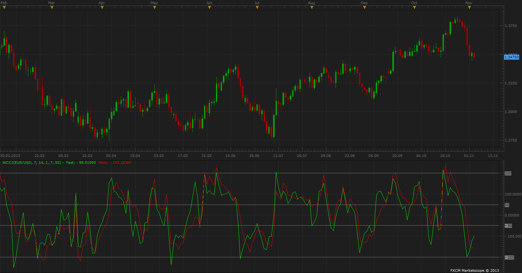The width and height of the screenshot is (522, 273).
Task: Click the 13.11 date label
Action: pos(493,156)
